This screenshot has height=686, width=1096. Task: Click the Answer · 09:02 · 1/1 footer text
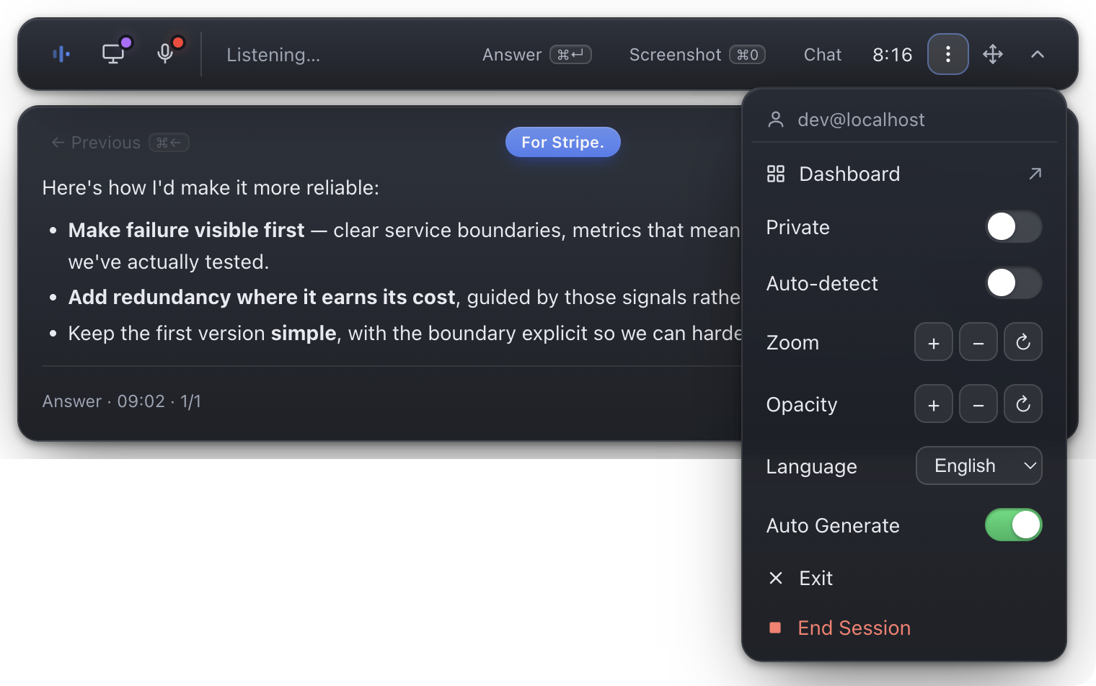122,401
